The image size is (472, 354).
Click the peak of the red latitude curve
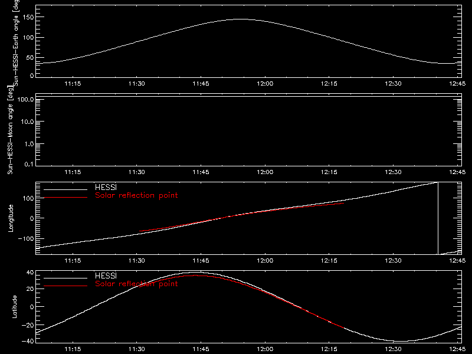pyautogui.click(x=196, y=276)
